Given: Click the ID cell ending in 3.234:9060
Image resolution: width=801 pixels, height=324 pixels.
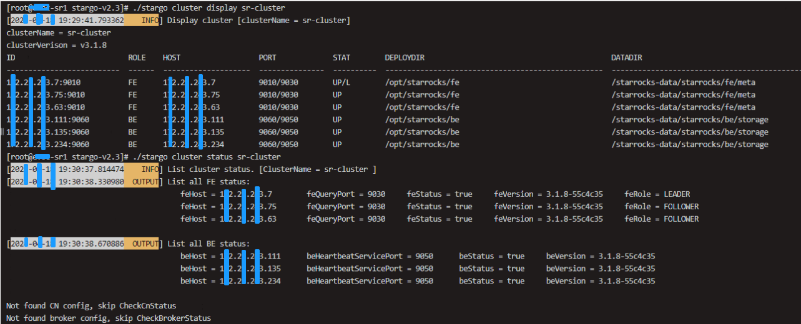Looking at the screenshot, I should click(x=48, y=145).
